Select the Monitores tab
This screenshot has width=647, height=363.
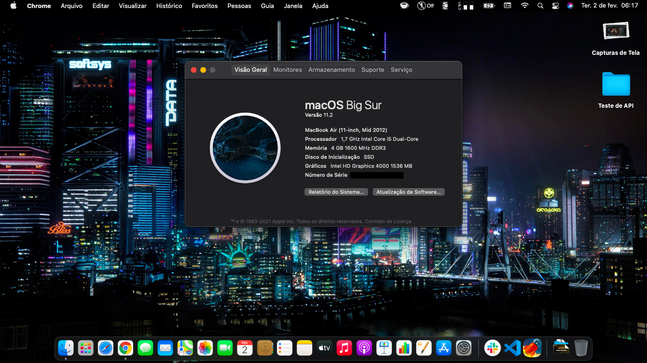(288, 69)
